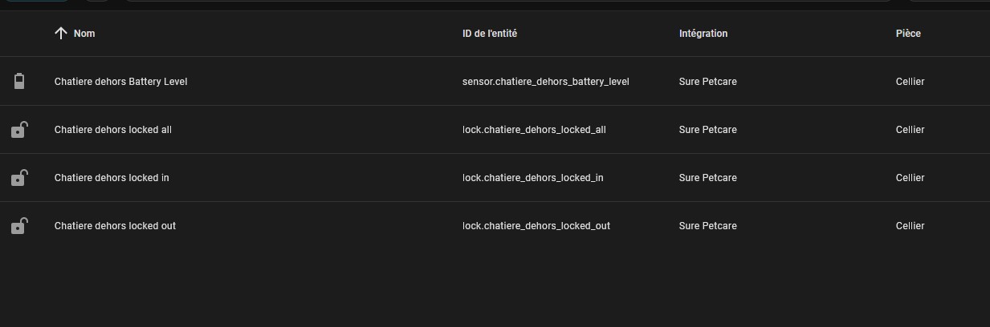
Task: Click the lock icon beside Chatiere dehors locked in
Action: [x=19, y=178]
